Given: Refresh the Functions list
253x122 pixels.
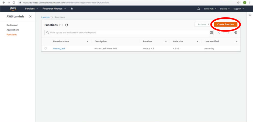Looking at the screenshot, I should [x=67, y=25].
